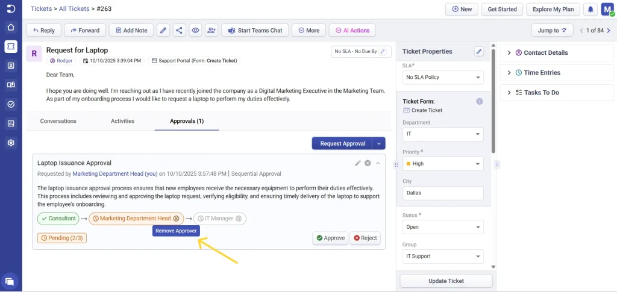Edit the Laptop Issuance Approval with pencil icon
The width and height of the screenshot is (617, 292).
[358, 163]
